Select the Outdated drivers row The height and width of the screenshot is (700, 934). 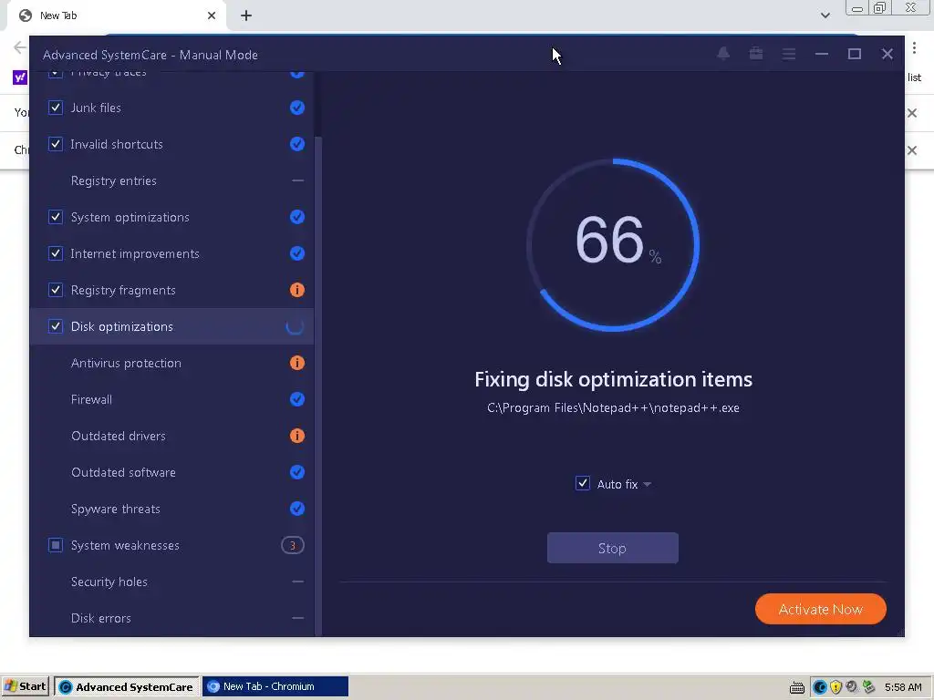click(x=172, y=436)
